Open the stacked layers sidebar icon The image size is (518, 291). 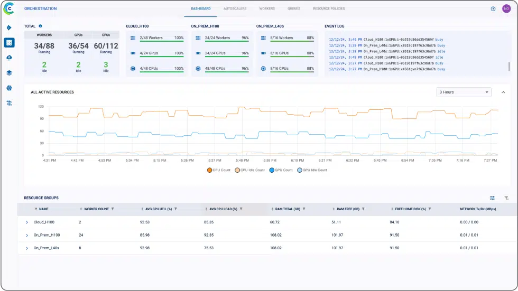(x=9, y=73)
